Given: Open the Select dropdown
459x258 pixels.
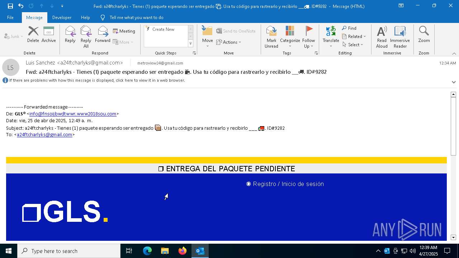Looking at the screenshot, I should [353, 45].
